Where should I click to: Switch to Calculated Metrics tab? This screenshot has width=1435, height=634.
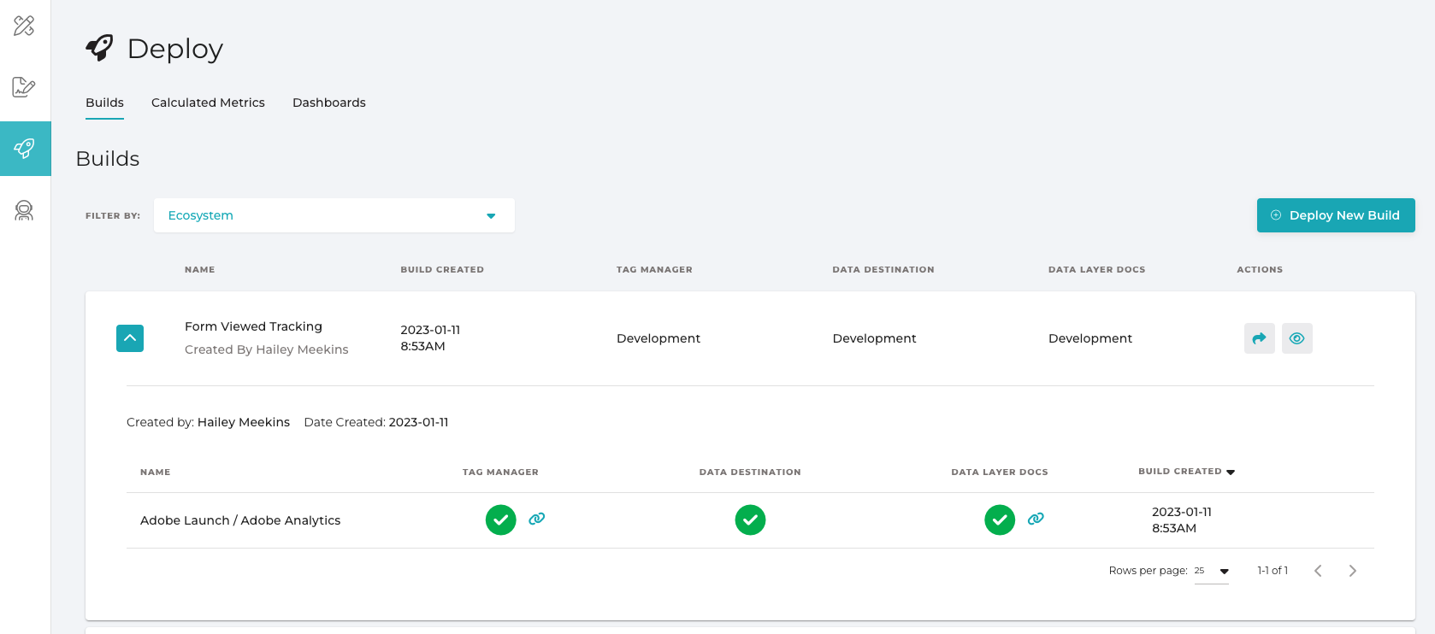coord(208,103)
